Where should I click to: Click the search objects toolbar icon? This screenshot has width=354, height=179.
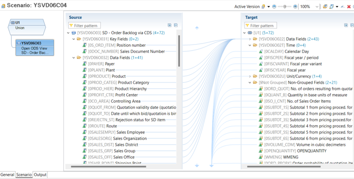tap(331, 7)
